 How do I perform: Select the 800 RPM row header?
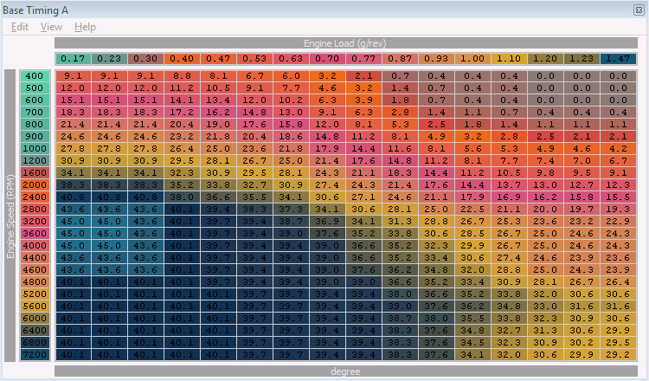point(35,124)
